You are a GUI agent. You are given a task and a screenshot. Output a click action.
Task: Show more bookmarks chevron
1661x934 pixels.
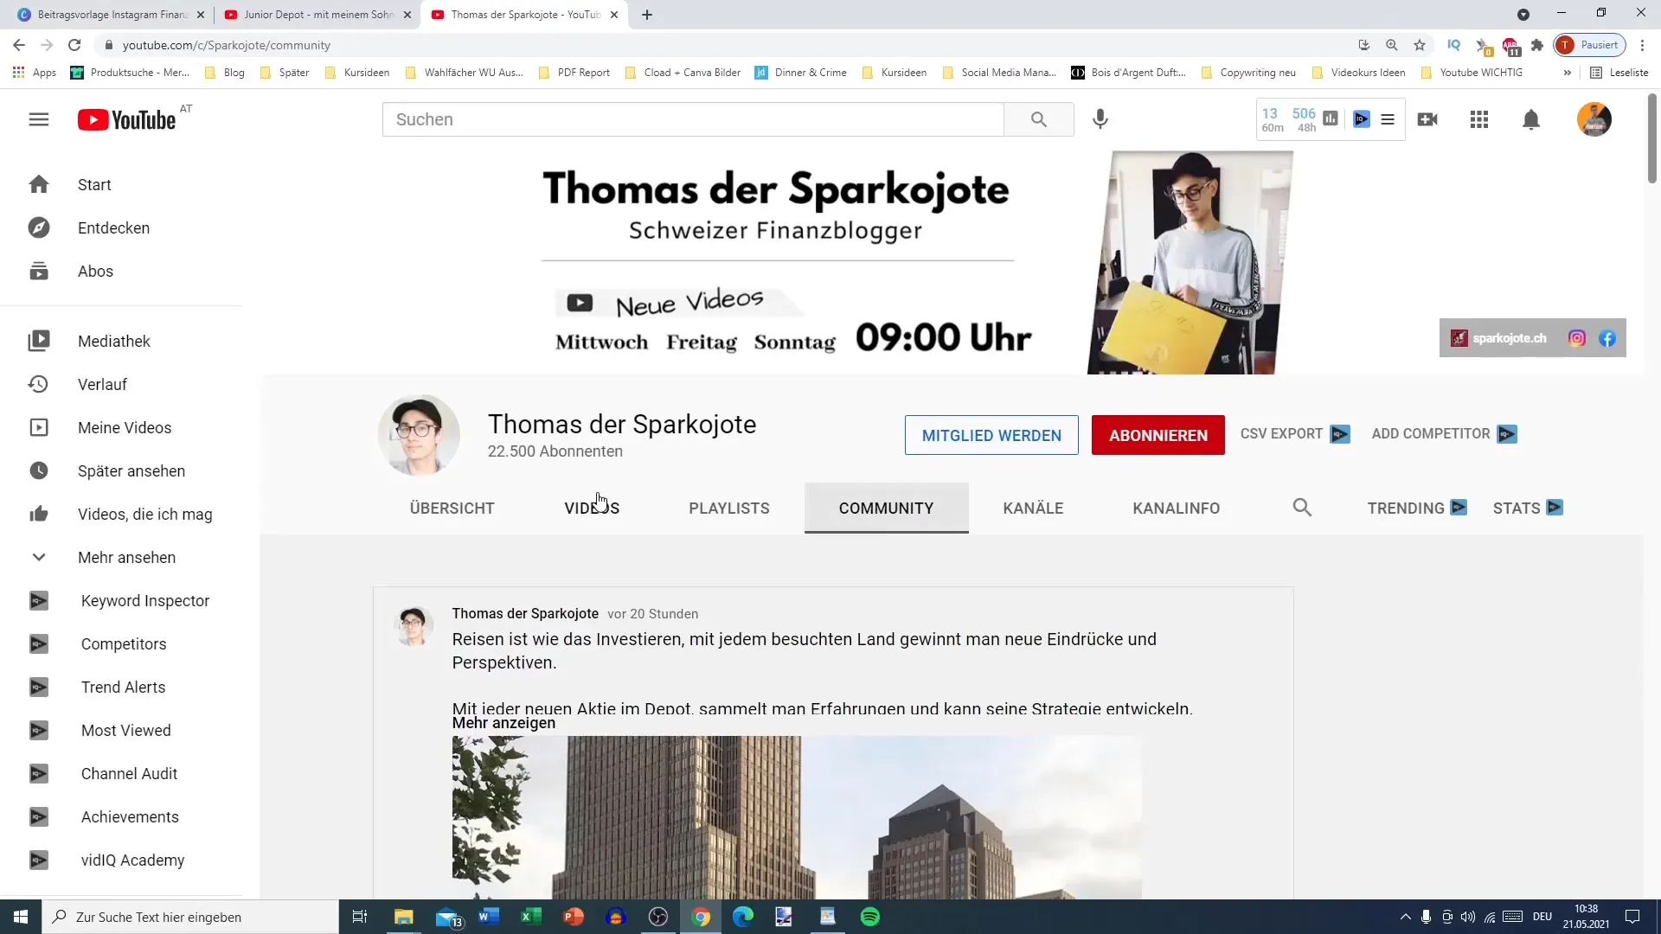point(1567,73)
